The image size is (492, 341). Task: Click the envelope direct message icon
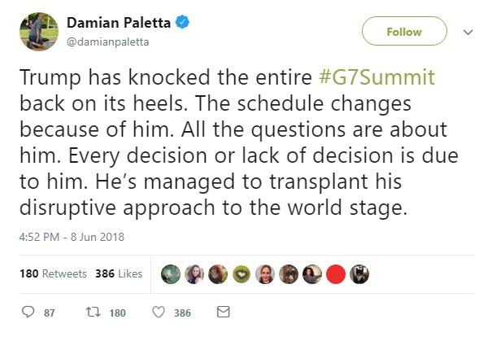[224, 312]
